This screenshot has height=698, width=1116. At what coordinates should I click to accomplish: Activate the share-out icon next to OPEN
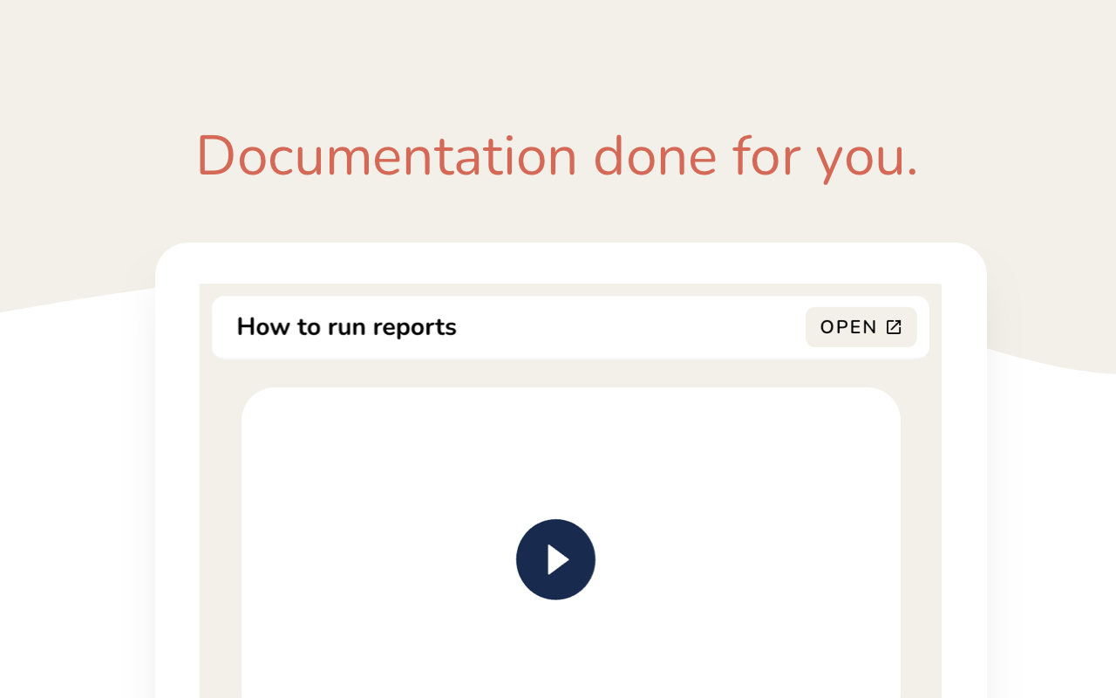[x=894, y=326]
